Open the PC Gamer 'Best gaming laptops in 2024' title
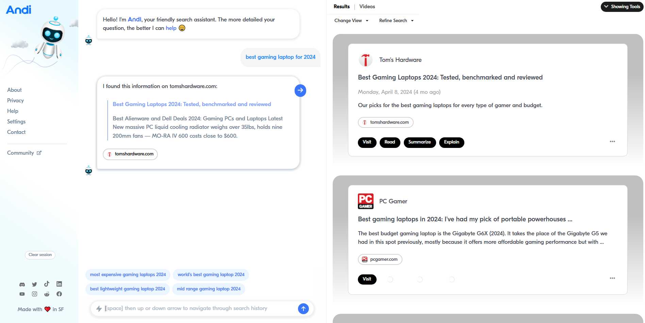Image resolution: width=645 pixels, height=323 pixels. (x=465, y=219)
